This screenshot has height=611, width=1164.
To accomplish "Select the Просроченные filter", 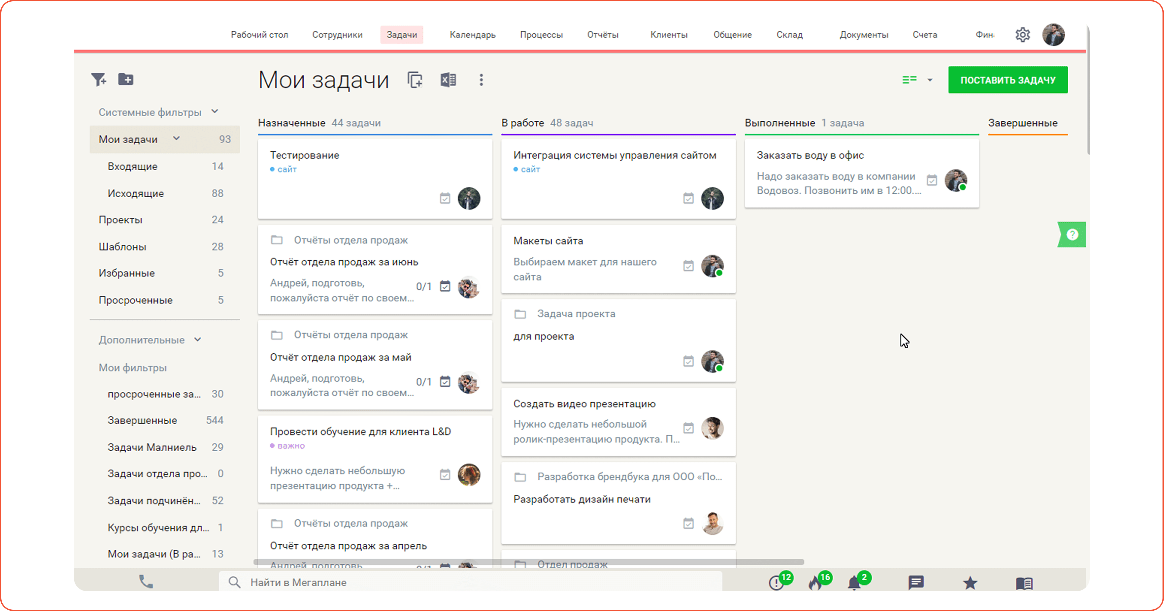I will (x=165, y=300).
